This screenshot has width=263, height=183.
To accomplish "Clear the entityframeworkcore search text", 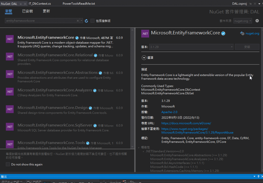I will (x=78, y=21).
